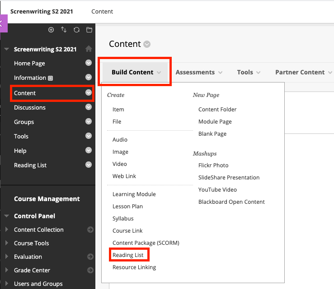
Task: Close the purple side panel tab
Action: point(3,23)
